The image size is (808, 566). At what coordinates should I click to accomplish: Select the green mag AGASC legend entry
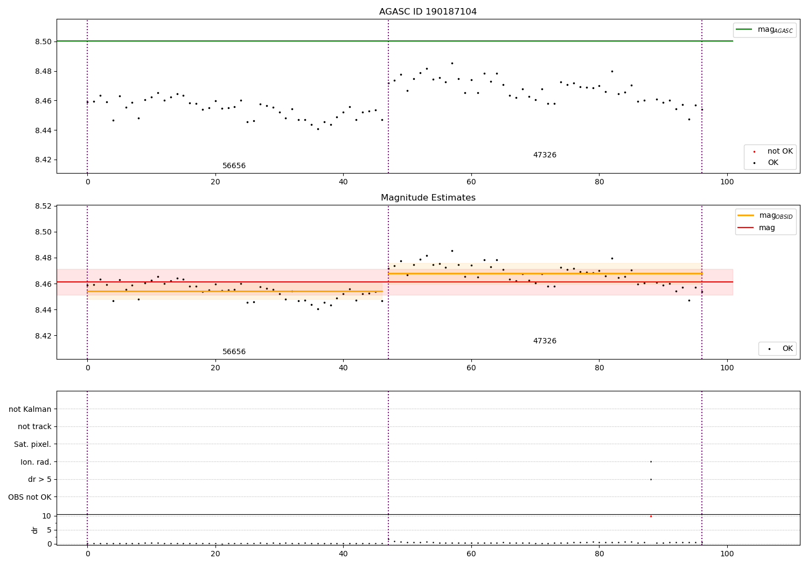click(764, 30)
